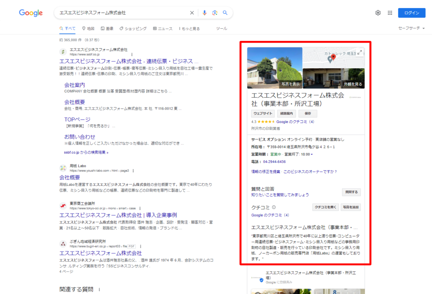
Task: Open the first result title for ssbf.co.jp
Action: [129, 61]
